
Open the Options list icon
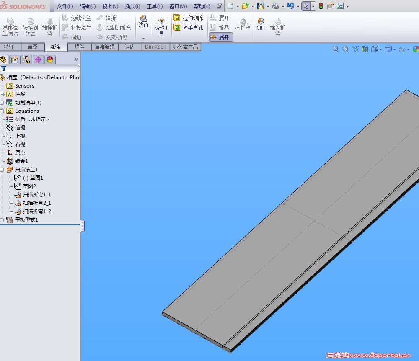tap(340, 6)
